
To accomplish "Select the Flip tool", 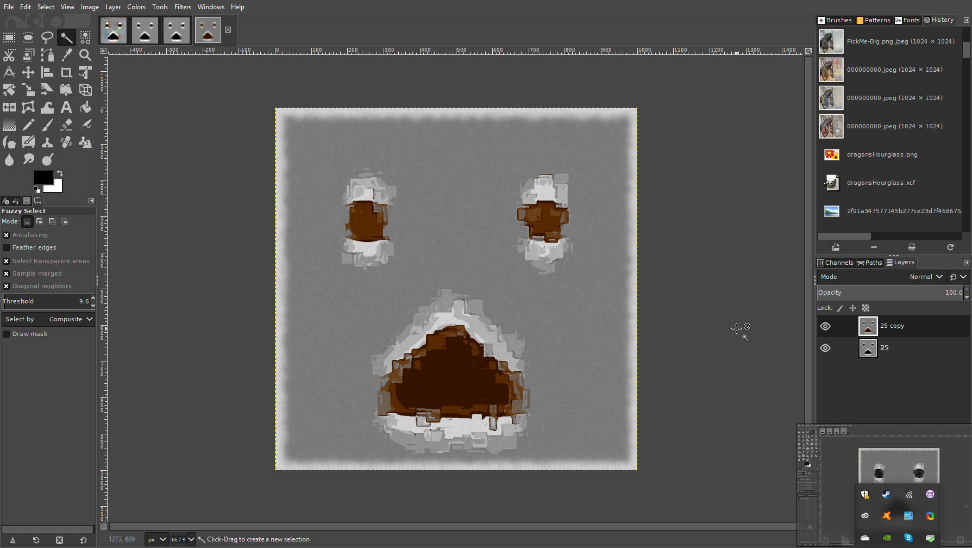I will click(9, 107).
